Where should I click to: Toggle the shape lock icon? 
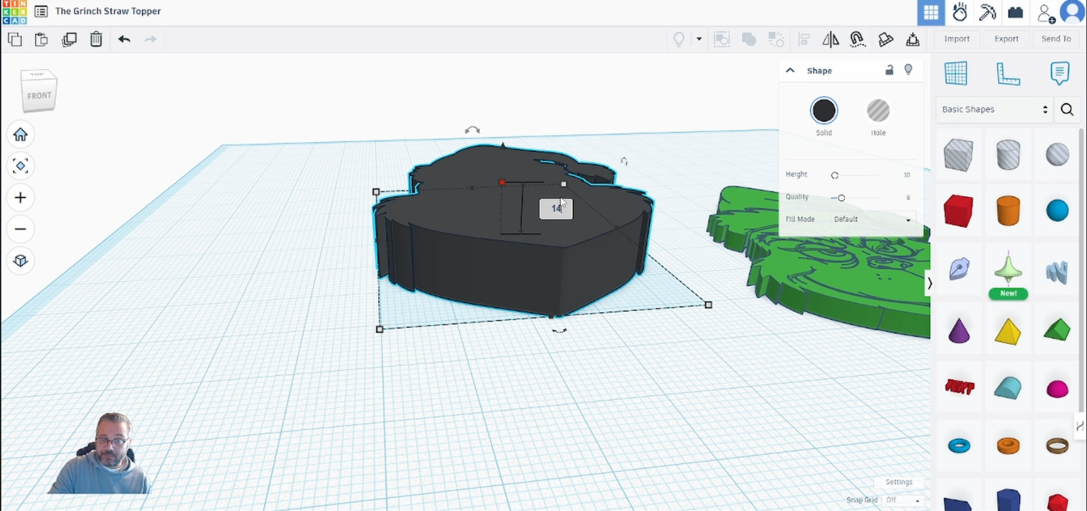889,70
